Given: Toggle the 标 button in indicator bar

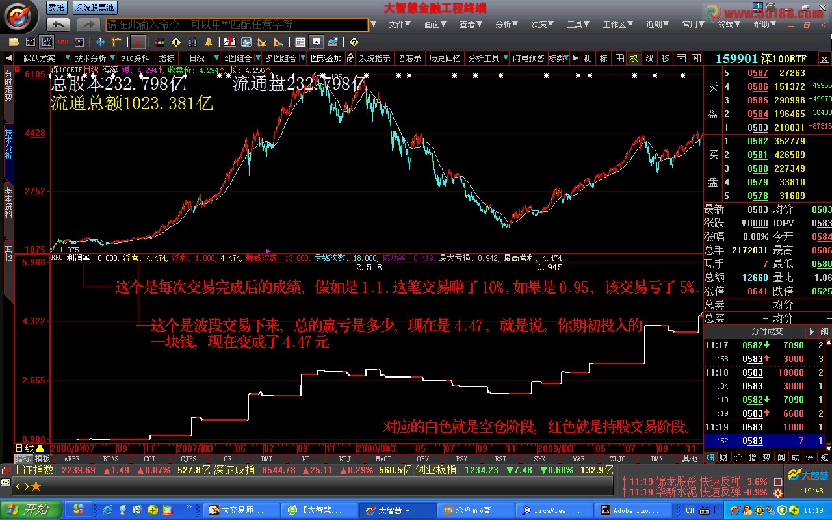Looking at the screenshot, I should (603, 58).
